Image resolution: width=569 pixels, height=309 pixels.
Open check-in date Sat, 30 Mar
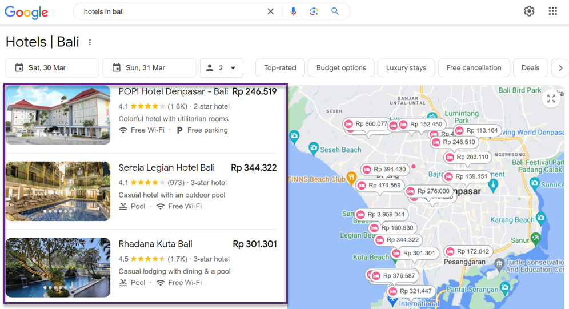(52, 68)
